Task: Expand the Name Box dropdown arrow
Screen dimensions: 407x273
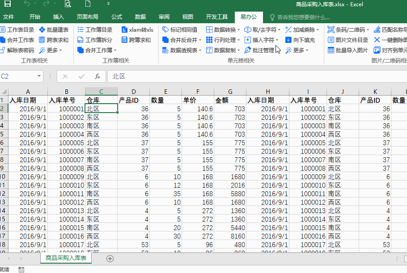Action: [x=39, y=76]
